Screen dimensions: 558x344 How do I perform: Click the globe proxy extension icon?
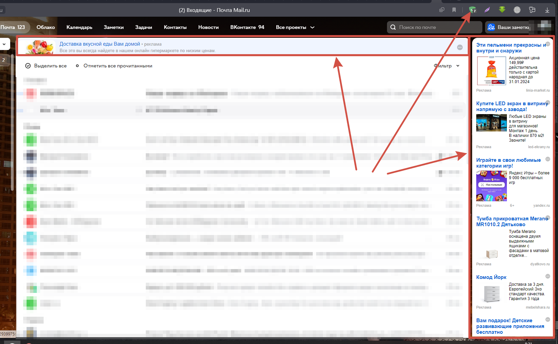tap(517, 10)
